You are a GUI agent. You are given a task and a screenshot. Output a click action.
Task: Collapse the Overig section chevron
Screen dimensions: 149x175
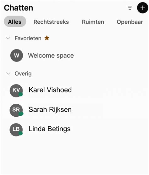(8, 73)
